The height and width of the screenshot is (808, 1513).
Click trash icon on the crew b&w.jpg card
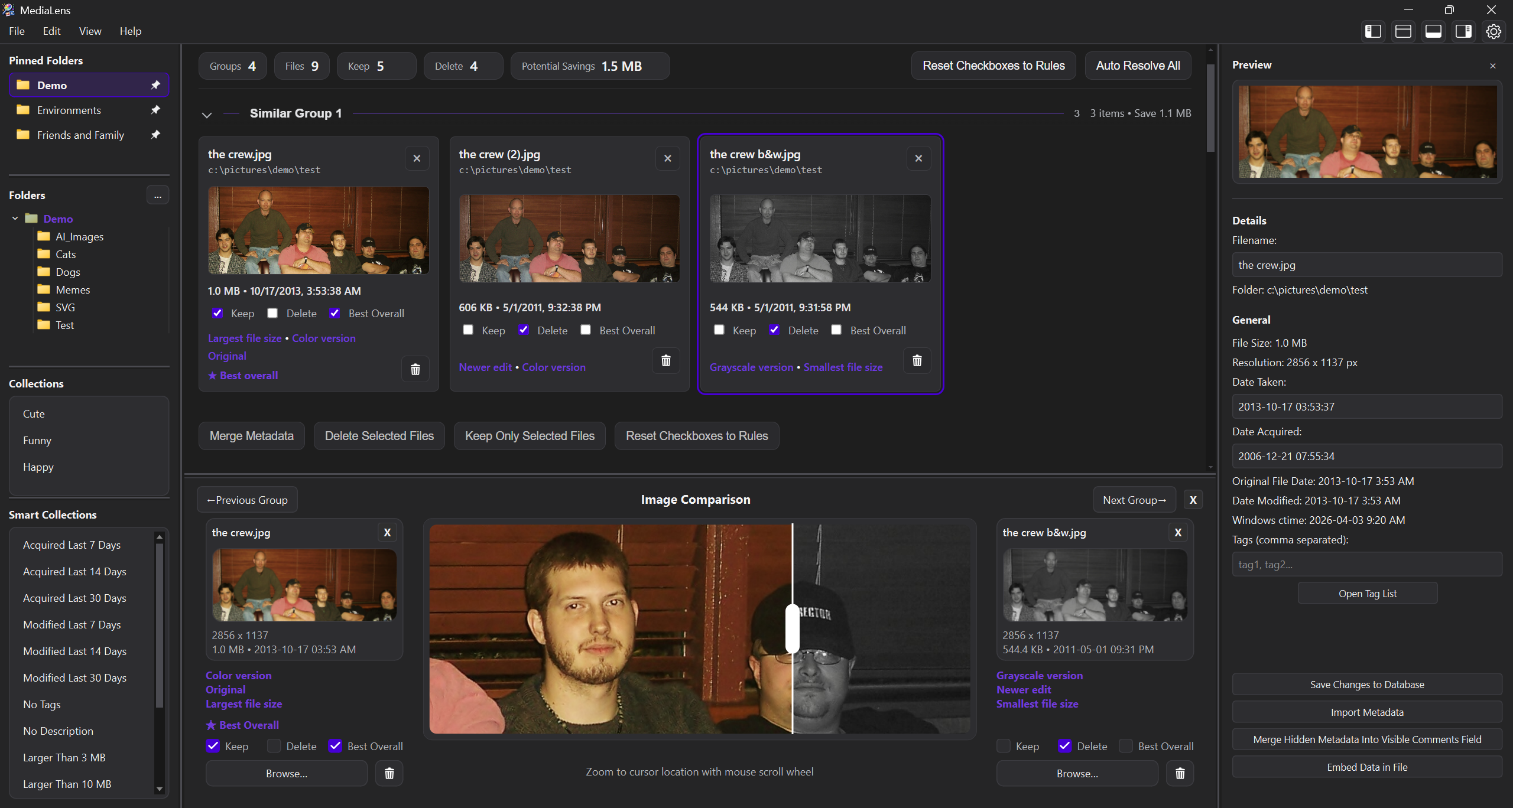coord(917,360)
